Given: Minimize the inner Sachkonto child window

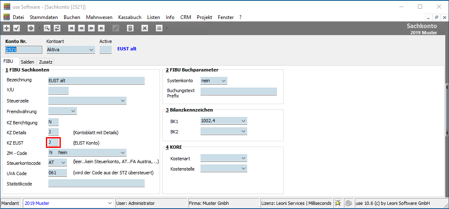Looking at the screenshot, I should (429, 18).
